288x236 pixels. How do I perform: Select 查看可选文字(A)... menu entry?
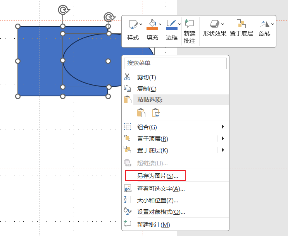(x=175, y=188)
